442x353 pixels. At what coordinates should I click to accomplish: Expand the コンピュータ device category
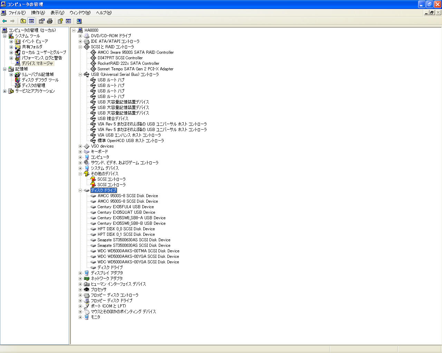click(80, 157)
